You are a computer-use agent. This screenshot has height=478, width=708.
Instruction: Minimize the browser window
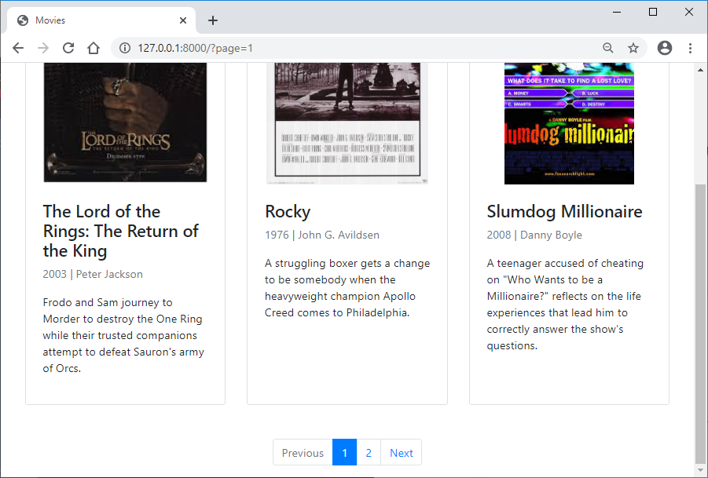pos(617,13)
